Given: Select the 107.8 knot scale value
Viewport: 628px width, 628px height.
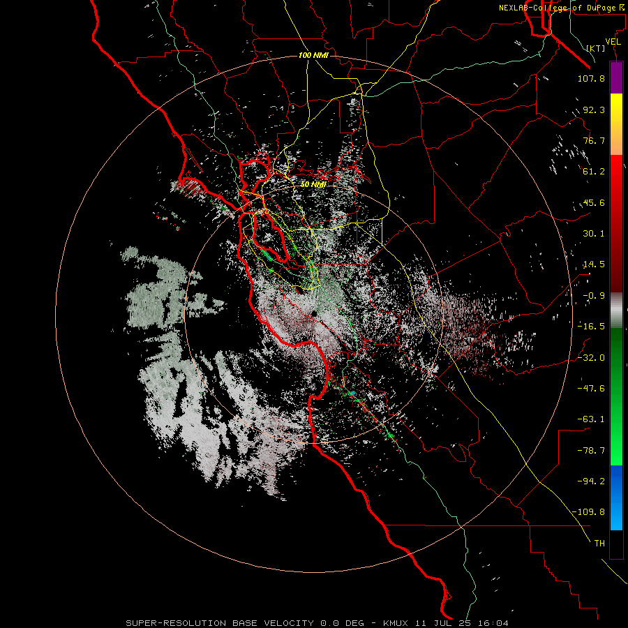Looking at the screenshot, I should 591,78.
